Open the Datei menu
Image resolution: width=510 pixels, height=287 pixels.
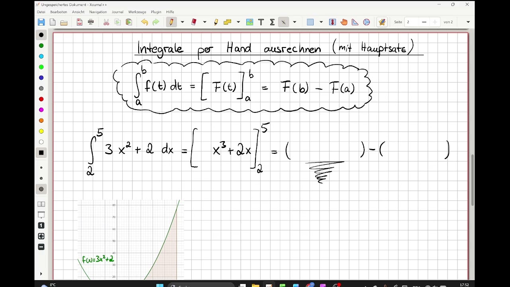tap(41, 12)
